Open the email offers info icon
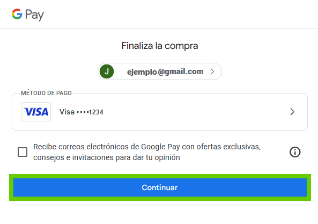This screenshot has width=318, height=224. (x=295, y=152)
